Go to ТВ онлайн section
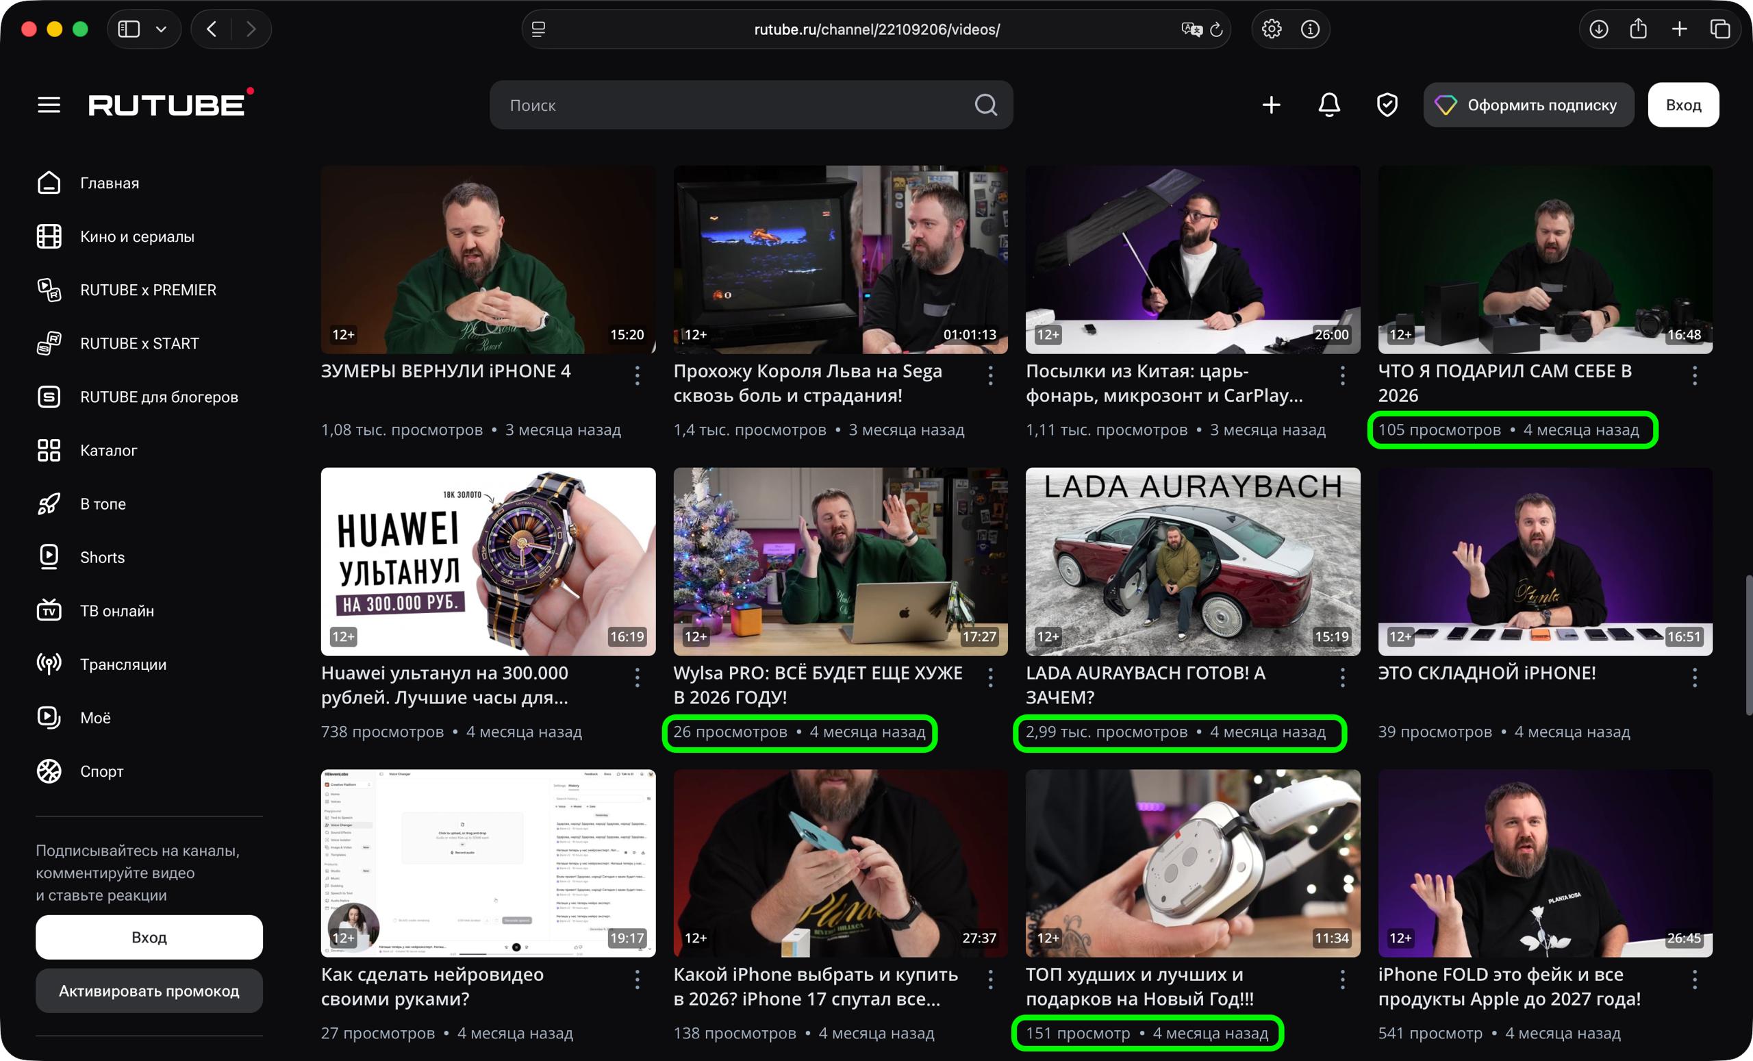Screen dimensions: 1753x1061 pos(116,610)
